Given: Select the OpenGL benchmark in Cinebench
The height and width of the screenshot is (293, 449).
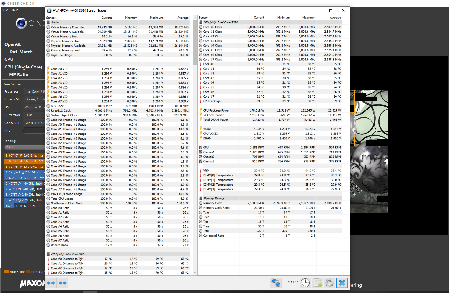Looking at the screenshot, I should 13,44.
